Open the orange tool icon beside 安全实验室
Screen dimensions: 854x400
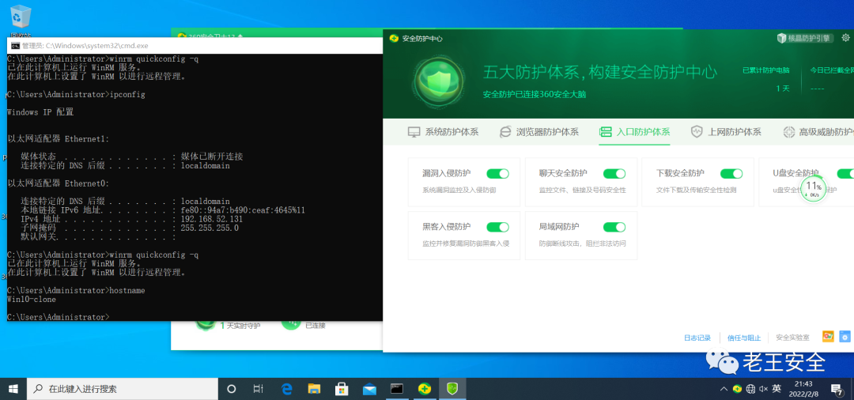(828, 337)
